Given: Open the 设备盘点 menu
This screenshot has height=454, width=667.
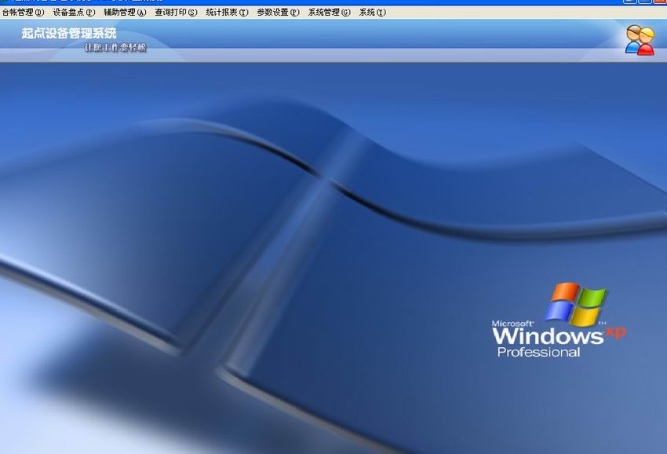Looking at the screenshot, I should tap(74, 13).
